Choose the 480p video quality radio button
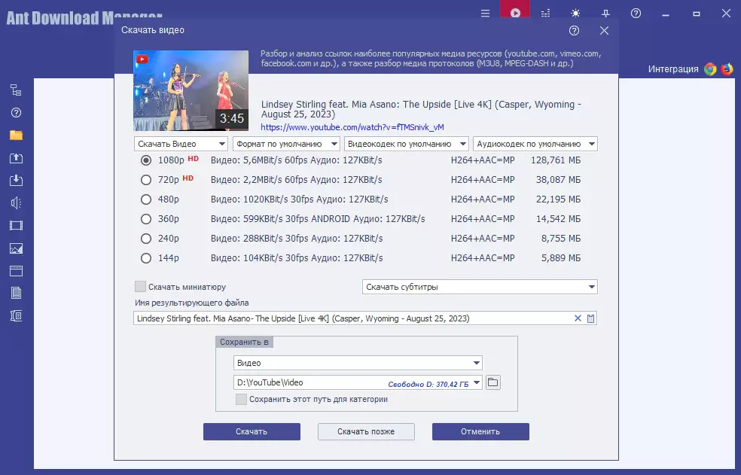This screenshot has width=741, height=475. [x=146, y=199]
